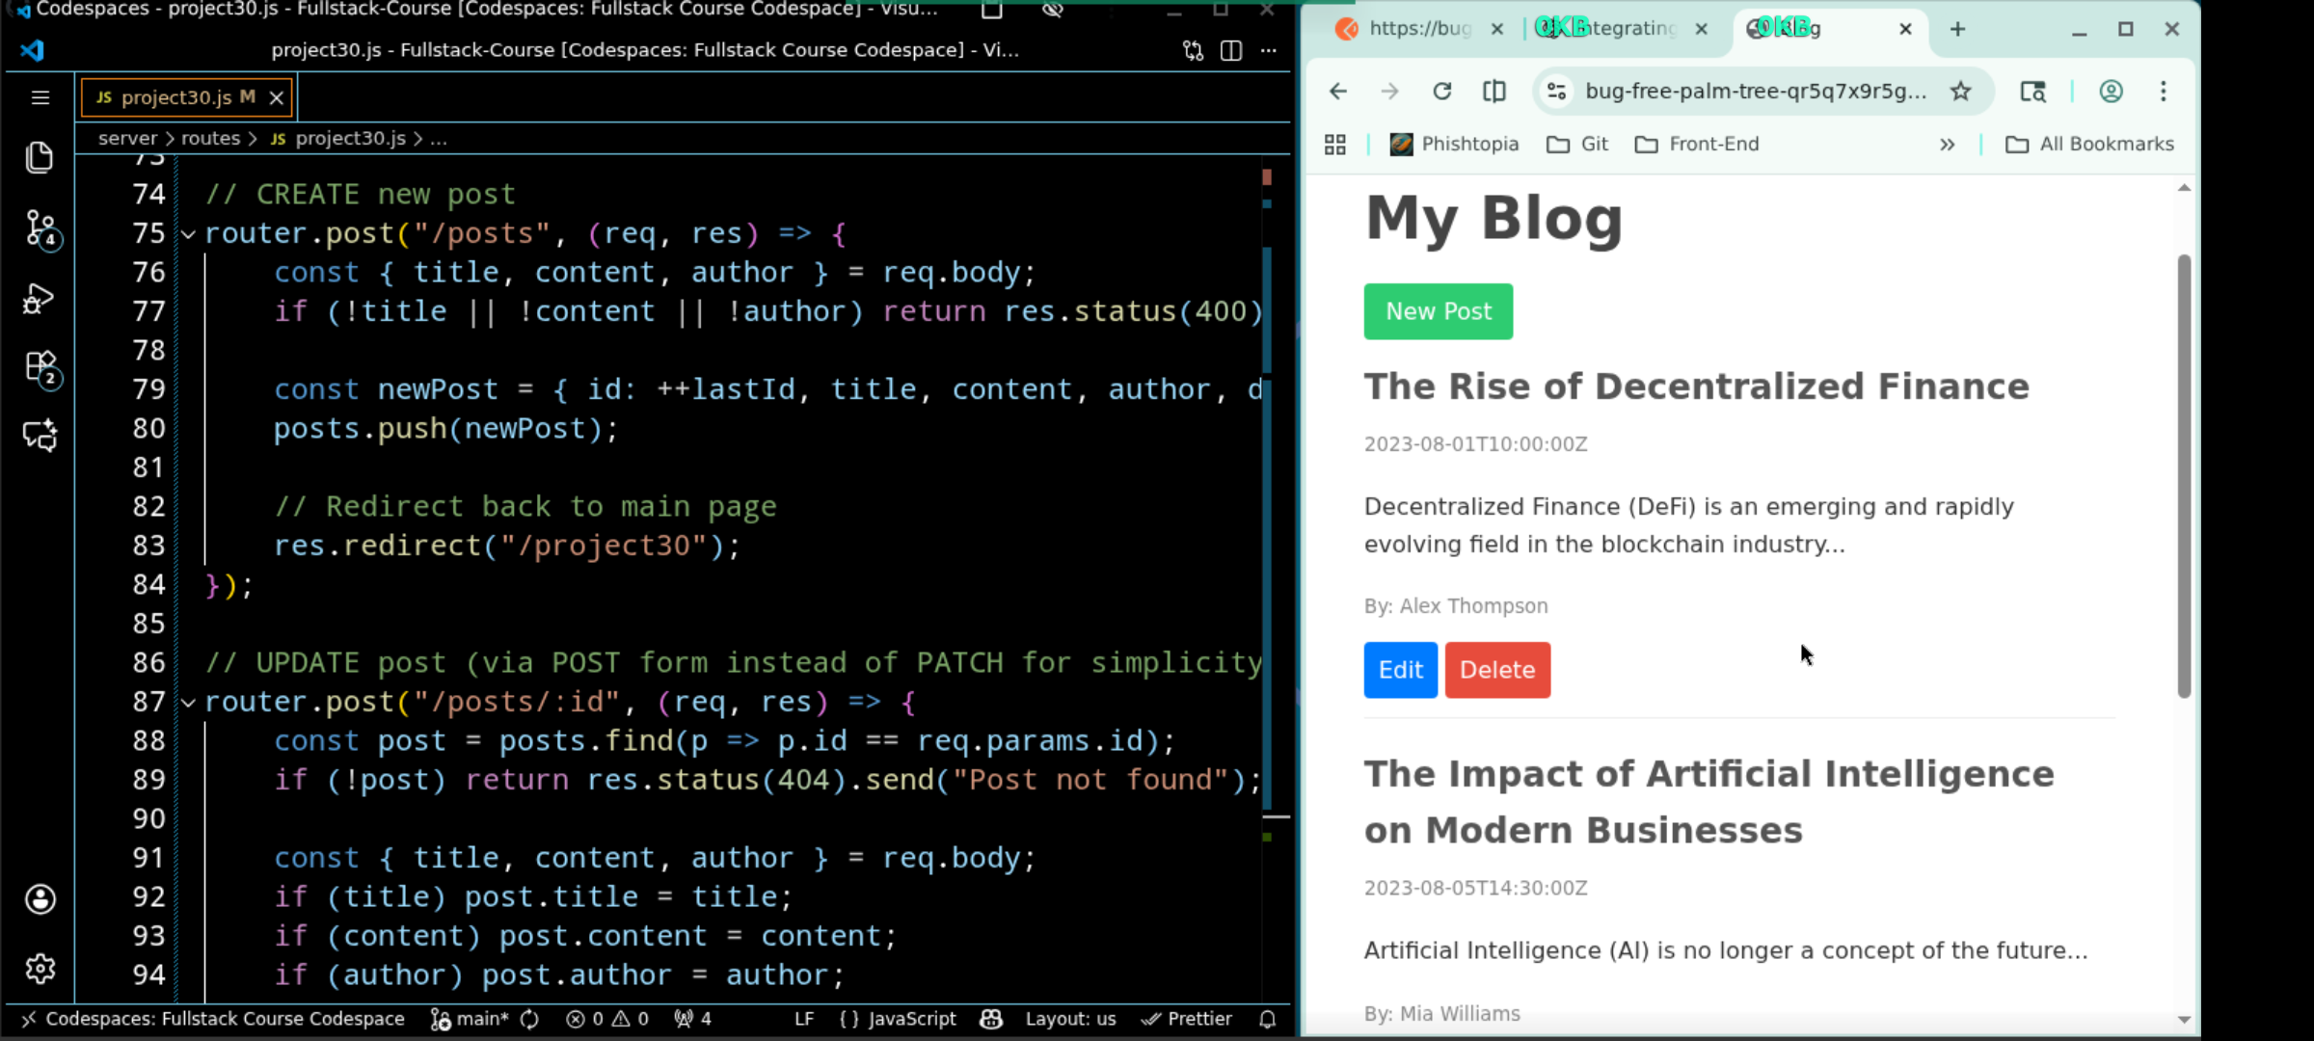
Task: Open Chrome's three-dot menu
Action: coord(2163,92)
